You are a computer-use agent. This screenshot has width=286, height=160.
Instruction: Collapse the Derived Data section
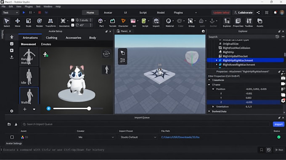pyautogui.click(x=209, y=111)
